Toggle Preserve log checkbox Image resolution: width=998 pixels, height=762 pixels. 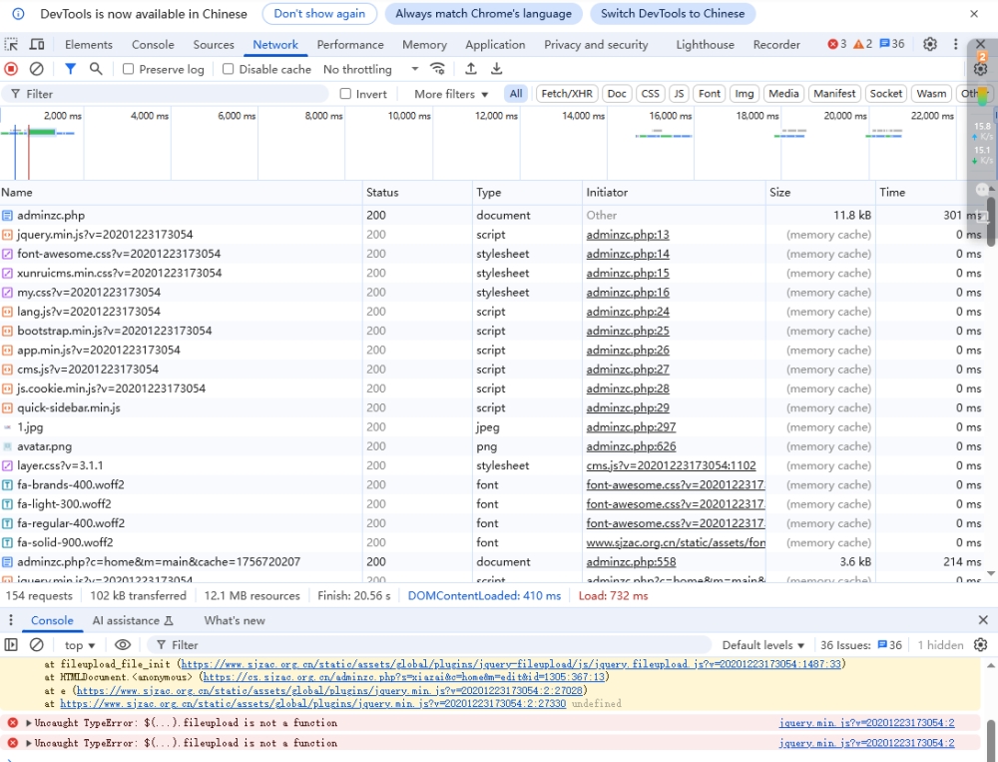tap(128, 69)
